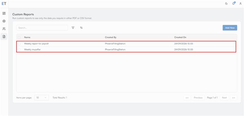Click the Next page button
The width and height of the screenshot is (244, 116).
(x=224, y=98)
